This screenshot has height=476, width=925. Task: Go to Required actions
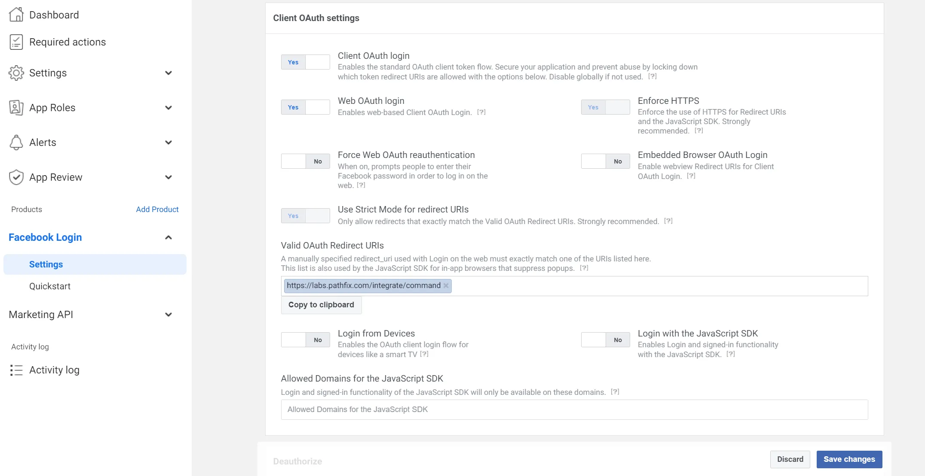(67, 42)
